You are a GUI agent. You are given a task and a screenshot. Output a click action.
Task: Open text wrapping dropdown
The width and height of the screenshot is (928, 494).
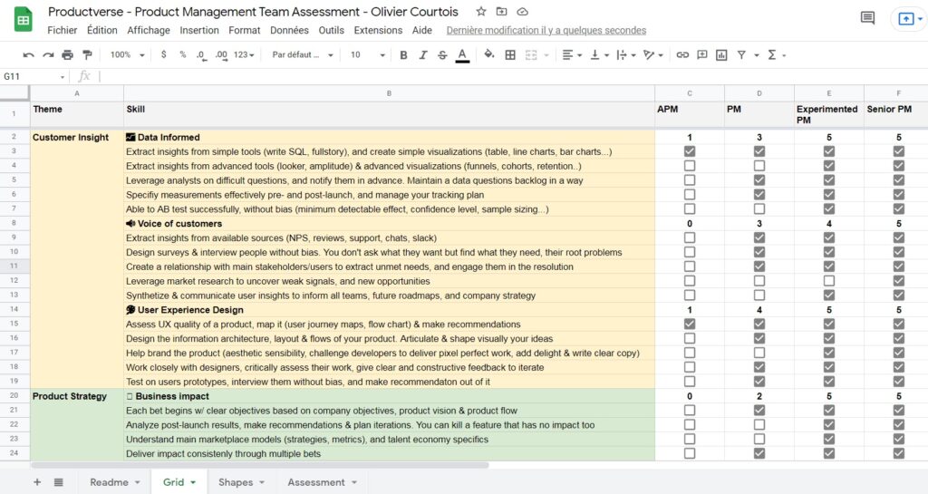click(625, 55)
